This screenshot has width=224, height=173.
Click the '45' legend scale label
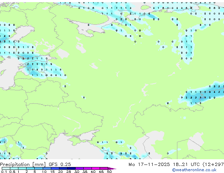(101, 172)
